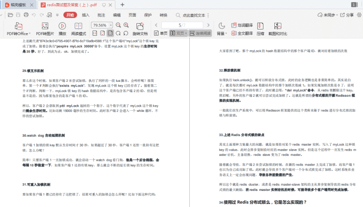Screen dimensions: 363x207
Task: Start slideshow with the 播放 icon
Action: (62, 26)
